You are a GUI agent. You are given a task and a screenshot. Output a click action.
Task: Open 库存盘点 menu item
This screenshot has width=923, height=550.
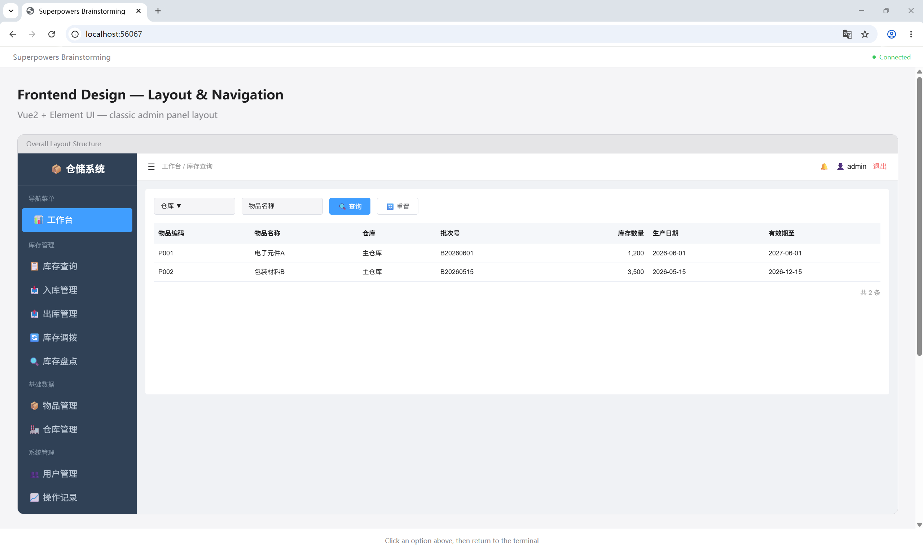pos(77,361)
